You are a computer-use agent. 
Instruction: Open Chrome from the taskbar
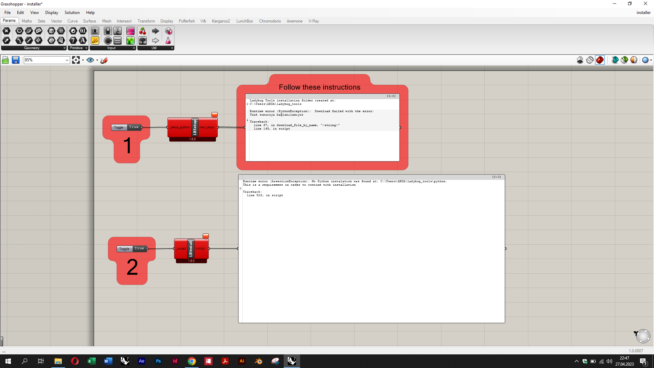192,361
